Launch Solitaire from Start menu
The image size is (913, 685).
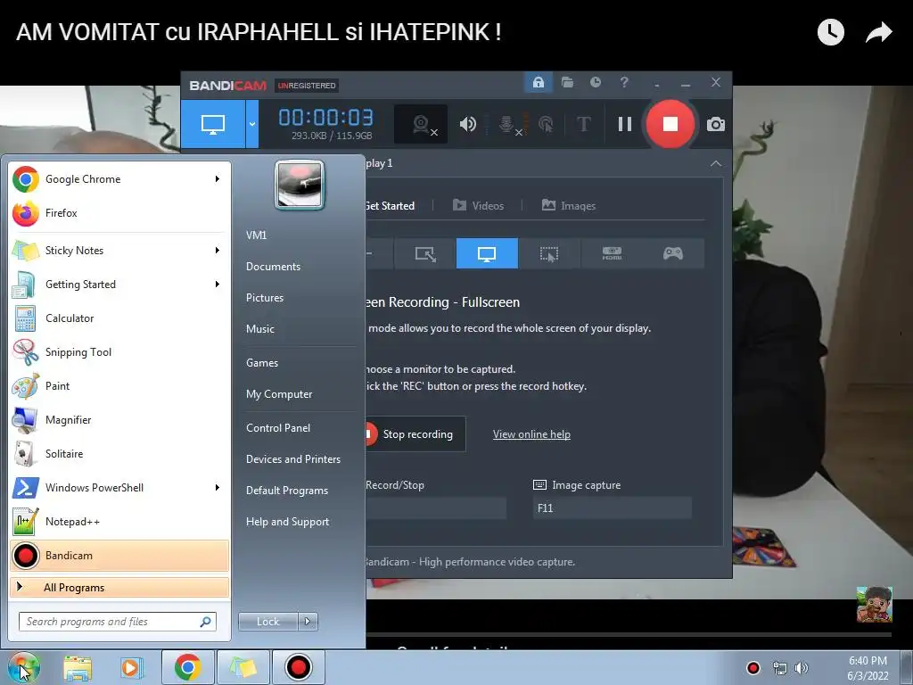click(119, 454)
